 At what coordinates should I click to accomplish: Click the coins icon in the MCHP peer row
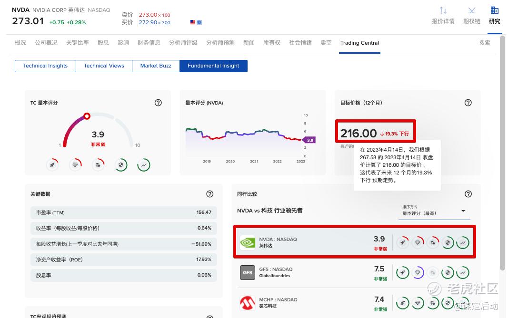click(x=432, y=303)
